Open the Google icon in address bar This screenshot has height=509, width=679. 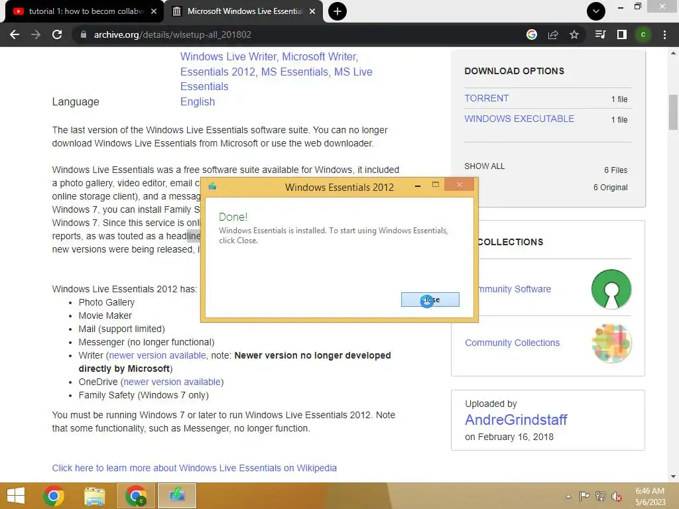coord(532,34)
